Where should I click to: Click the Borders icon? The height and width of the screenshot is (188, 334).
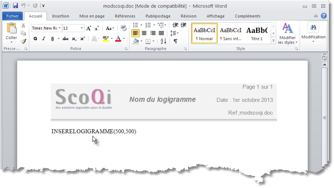[x=148, y=41]
